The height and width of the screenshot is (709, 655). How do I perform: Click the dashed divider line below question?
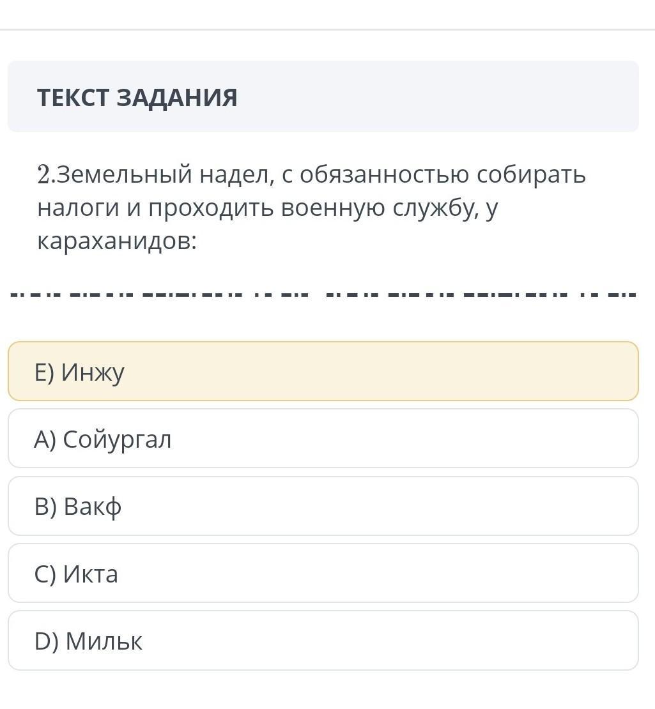(x=323, y=295)
